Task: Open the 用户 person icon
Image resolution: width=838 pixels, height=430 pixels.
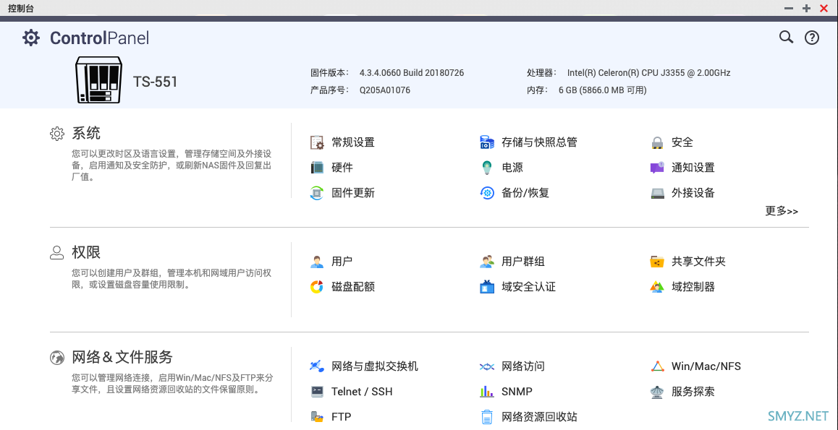Action: 317,262
